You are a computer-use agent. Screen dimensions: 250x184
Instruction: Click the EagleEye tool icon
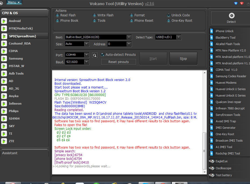212,161
